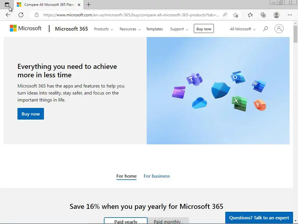Click the Excel icon in hero image
Image resolution: width=298 pixels, height=224 pixels.
(239, 103)
